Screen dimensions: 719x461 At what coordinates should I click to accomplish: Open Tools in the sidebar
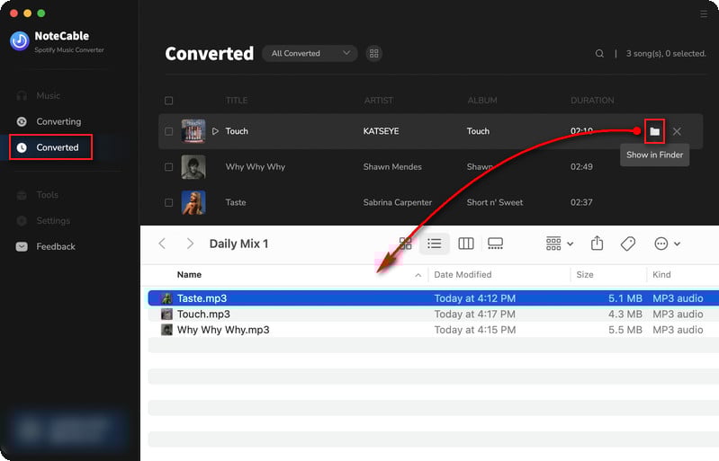click(37, 195)
